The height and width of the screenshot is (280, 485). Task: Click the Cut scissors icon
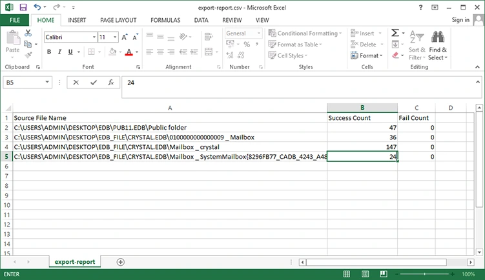(28, 33)
